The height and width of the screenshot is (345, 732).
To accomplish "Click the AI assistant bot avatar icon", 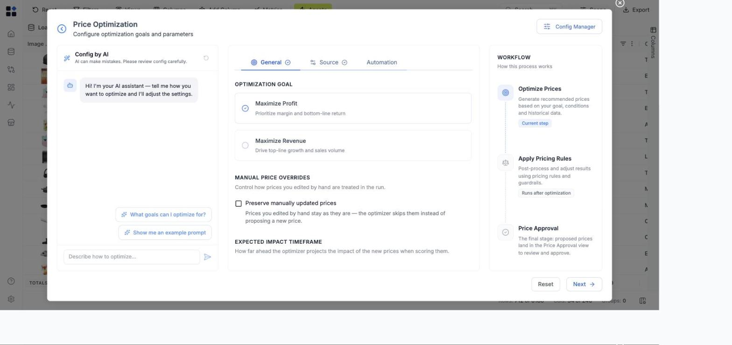I will pos(70,85).
